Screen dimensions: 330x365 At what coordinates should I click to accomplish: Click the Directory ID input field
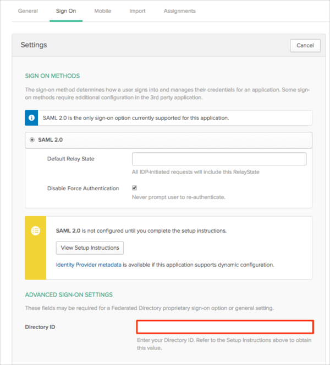(225, 327)
